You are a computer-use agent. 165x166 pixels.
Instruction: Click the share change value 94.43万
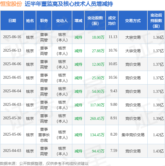point(98,151)
